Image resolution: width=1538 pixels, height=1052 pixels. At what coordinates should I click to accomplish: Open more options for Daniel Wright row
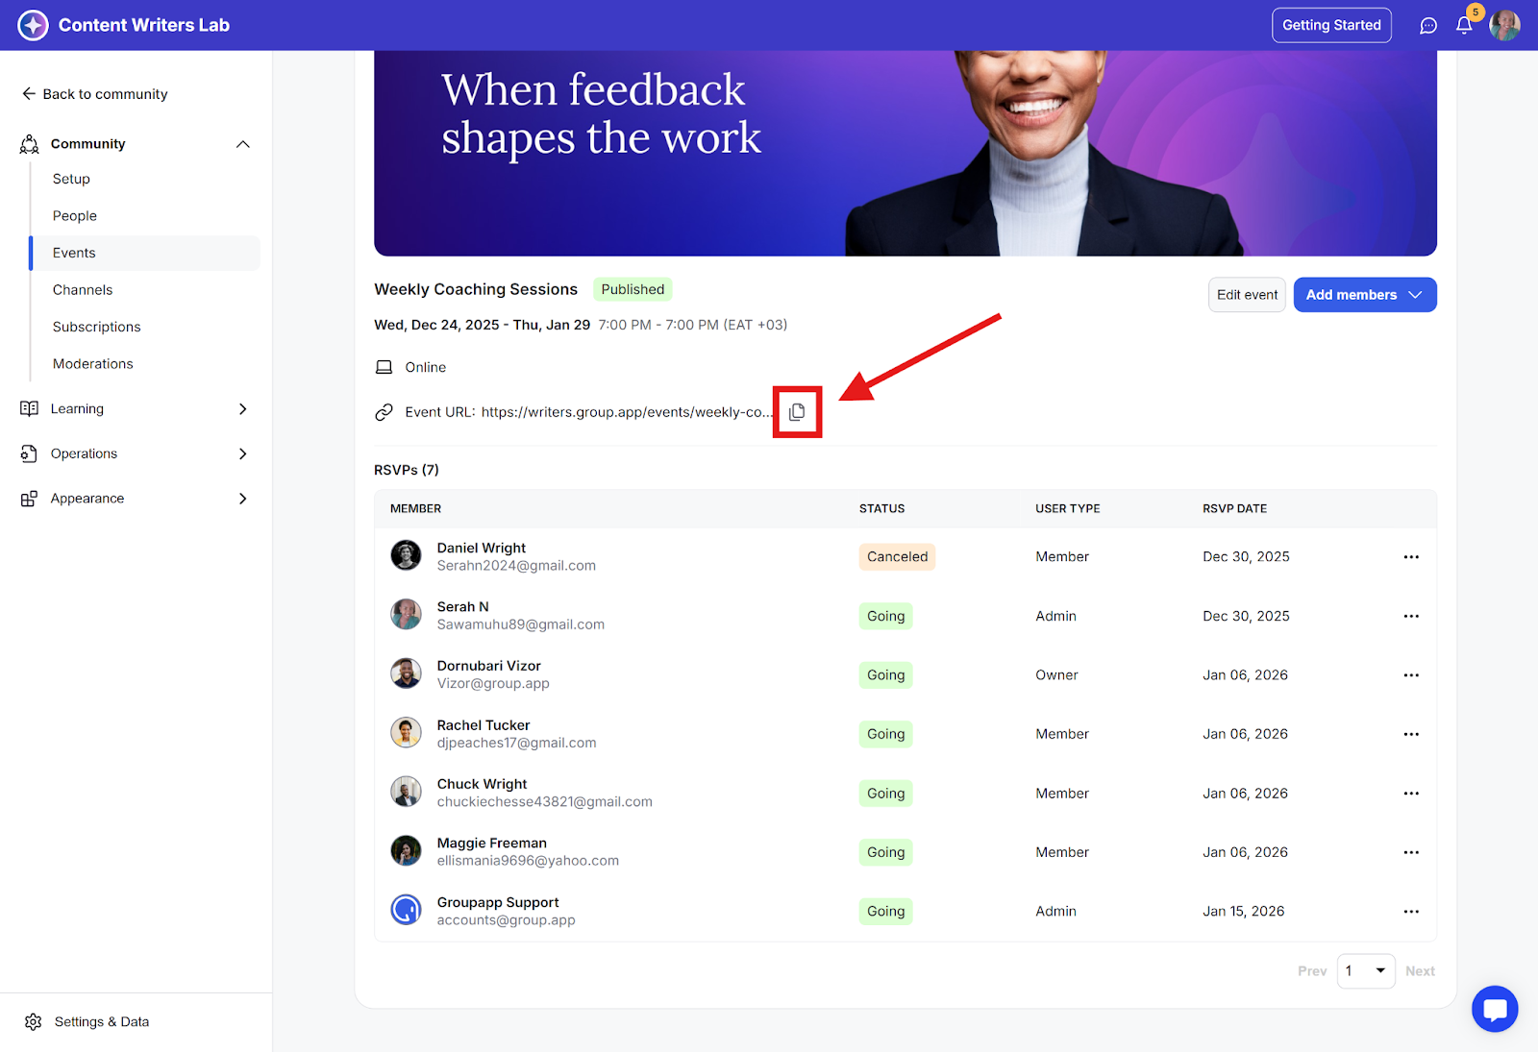(1411, 557)
